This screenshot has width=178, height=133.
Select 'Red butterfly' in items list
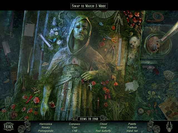pyautogui.click(x=103, y=131)
